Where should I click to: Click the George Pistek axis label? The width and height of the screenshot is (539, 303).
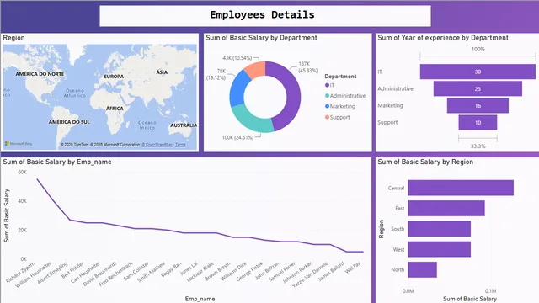(249, 271)
